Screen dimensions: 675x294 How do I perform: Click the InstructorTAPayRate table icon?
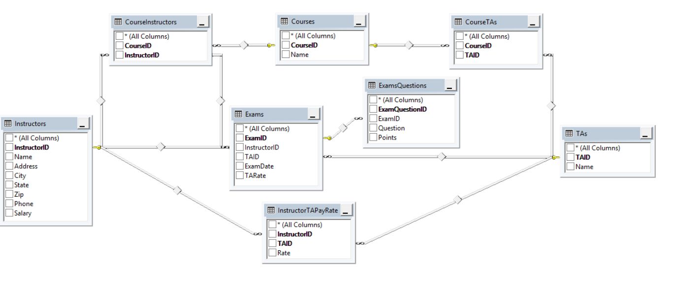tap(271, 210)
